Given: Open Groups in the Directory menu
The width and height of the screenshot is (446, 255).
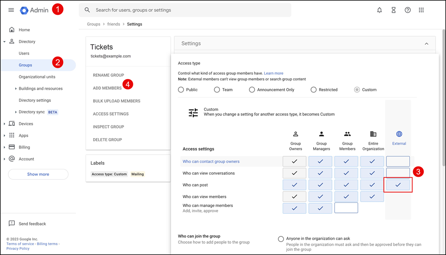Looking at the screenshot, I should click(25, 65).
